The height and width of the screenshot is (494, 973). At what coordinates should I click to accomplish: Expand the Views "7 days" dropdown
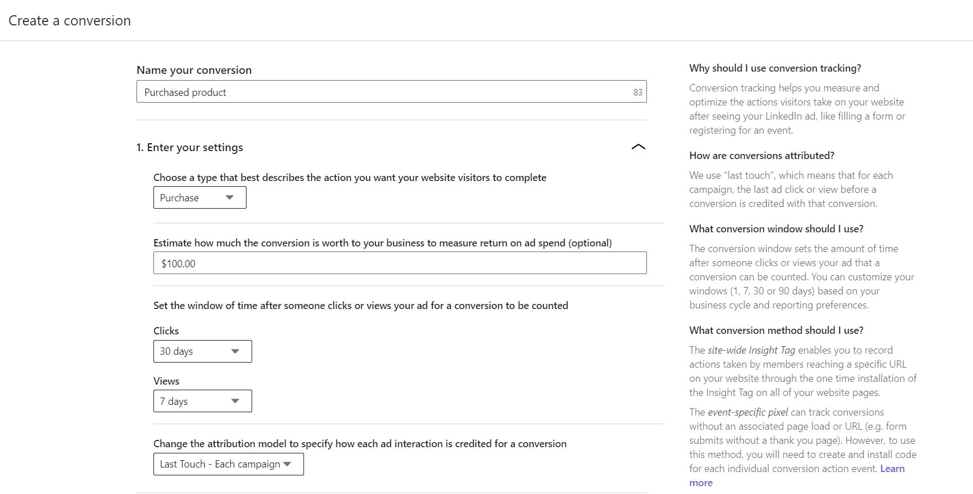[x=202, y=402]
